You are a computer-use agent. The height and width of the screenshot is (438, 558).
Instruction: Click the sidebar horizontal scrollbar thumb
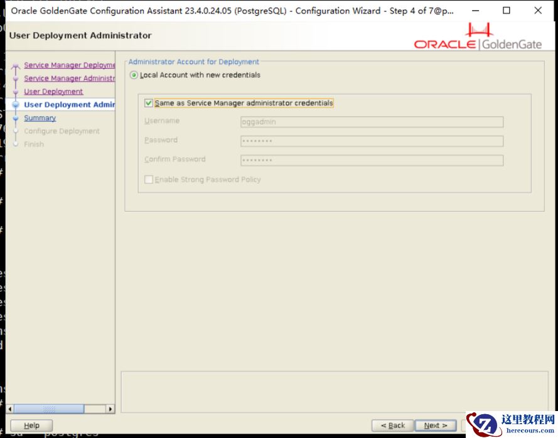pos(49,409)
